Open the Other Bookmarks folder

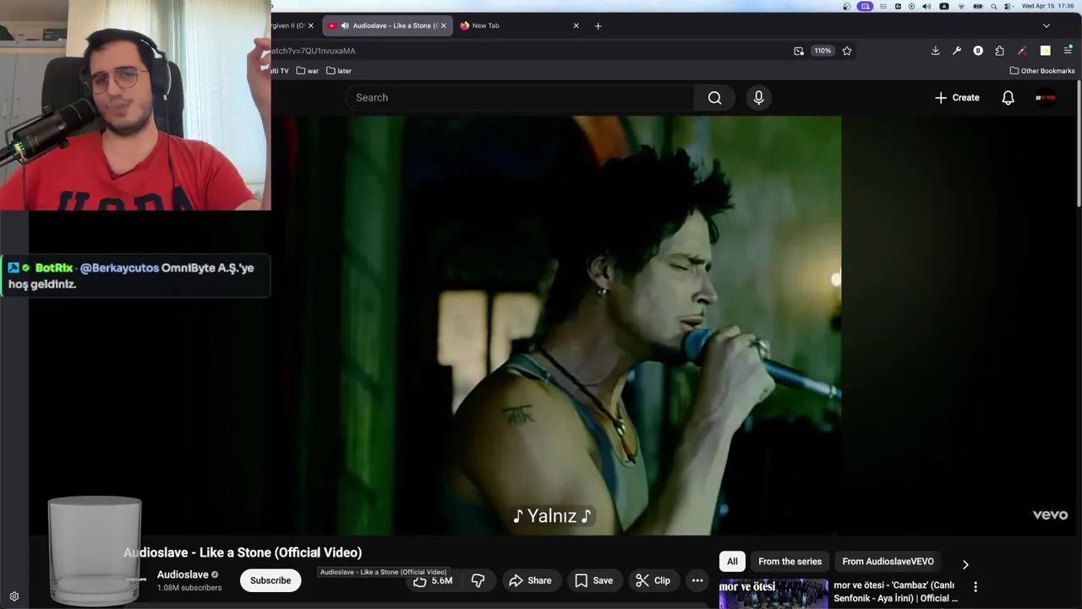(1042, 71)
